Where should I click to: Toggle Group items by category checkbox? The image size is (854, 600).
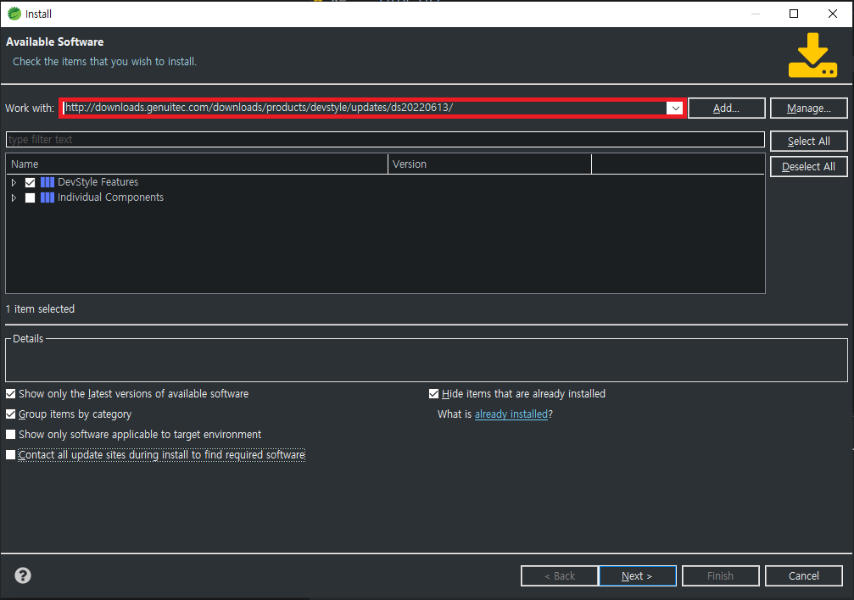[x=10, y=414]
